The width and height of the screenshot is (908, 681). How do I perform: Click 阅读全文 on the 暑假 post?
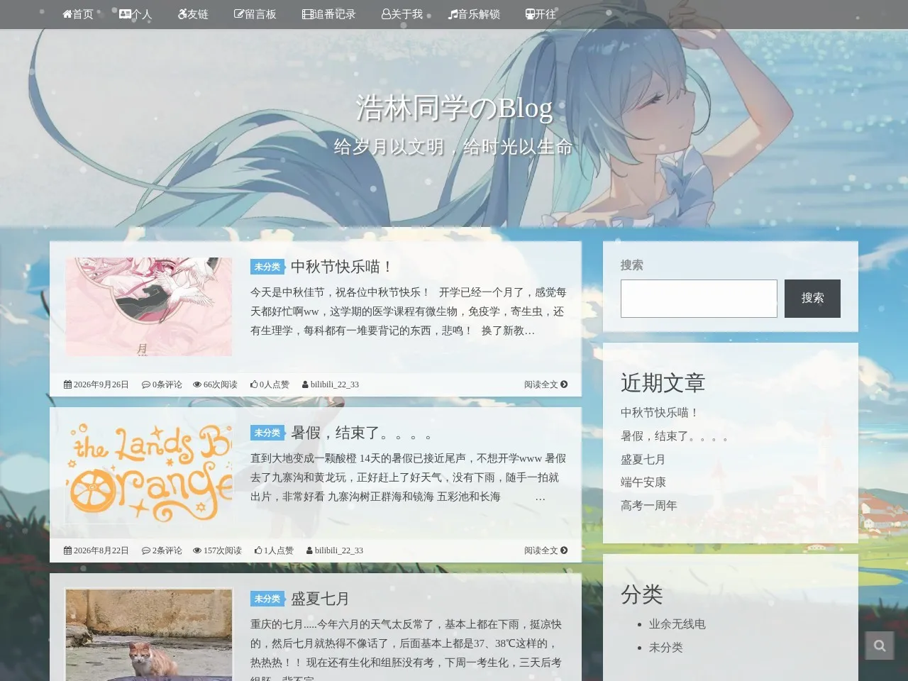coord(541,550)
